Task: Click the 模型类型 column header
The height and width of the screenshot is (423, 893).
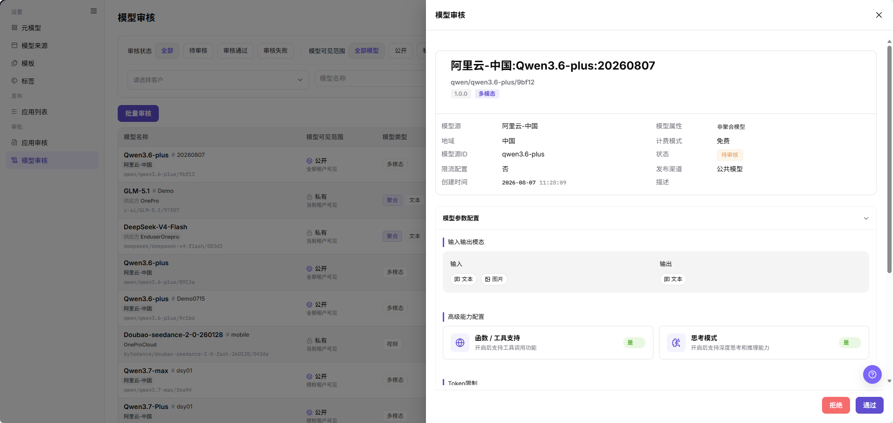Action: [x=395, y=137]
